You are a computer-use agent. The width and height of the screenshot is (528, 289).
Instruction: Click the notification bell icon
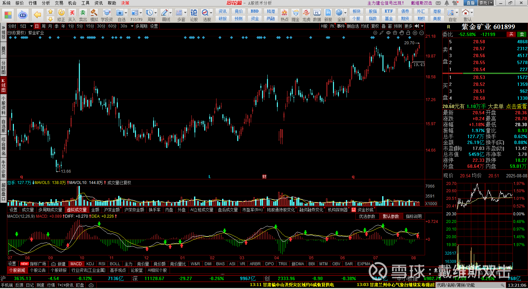pos(447,3)
